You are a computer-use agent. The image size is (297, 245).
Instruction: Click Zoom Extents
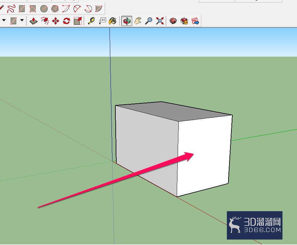point(160,21)
